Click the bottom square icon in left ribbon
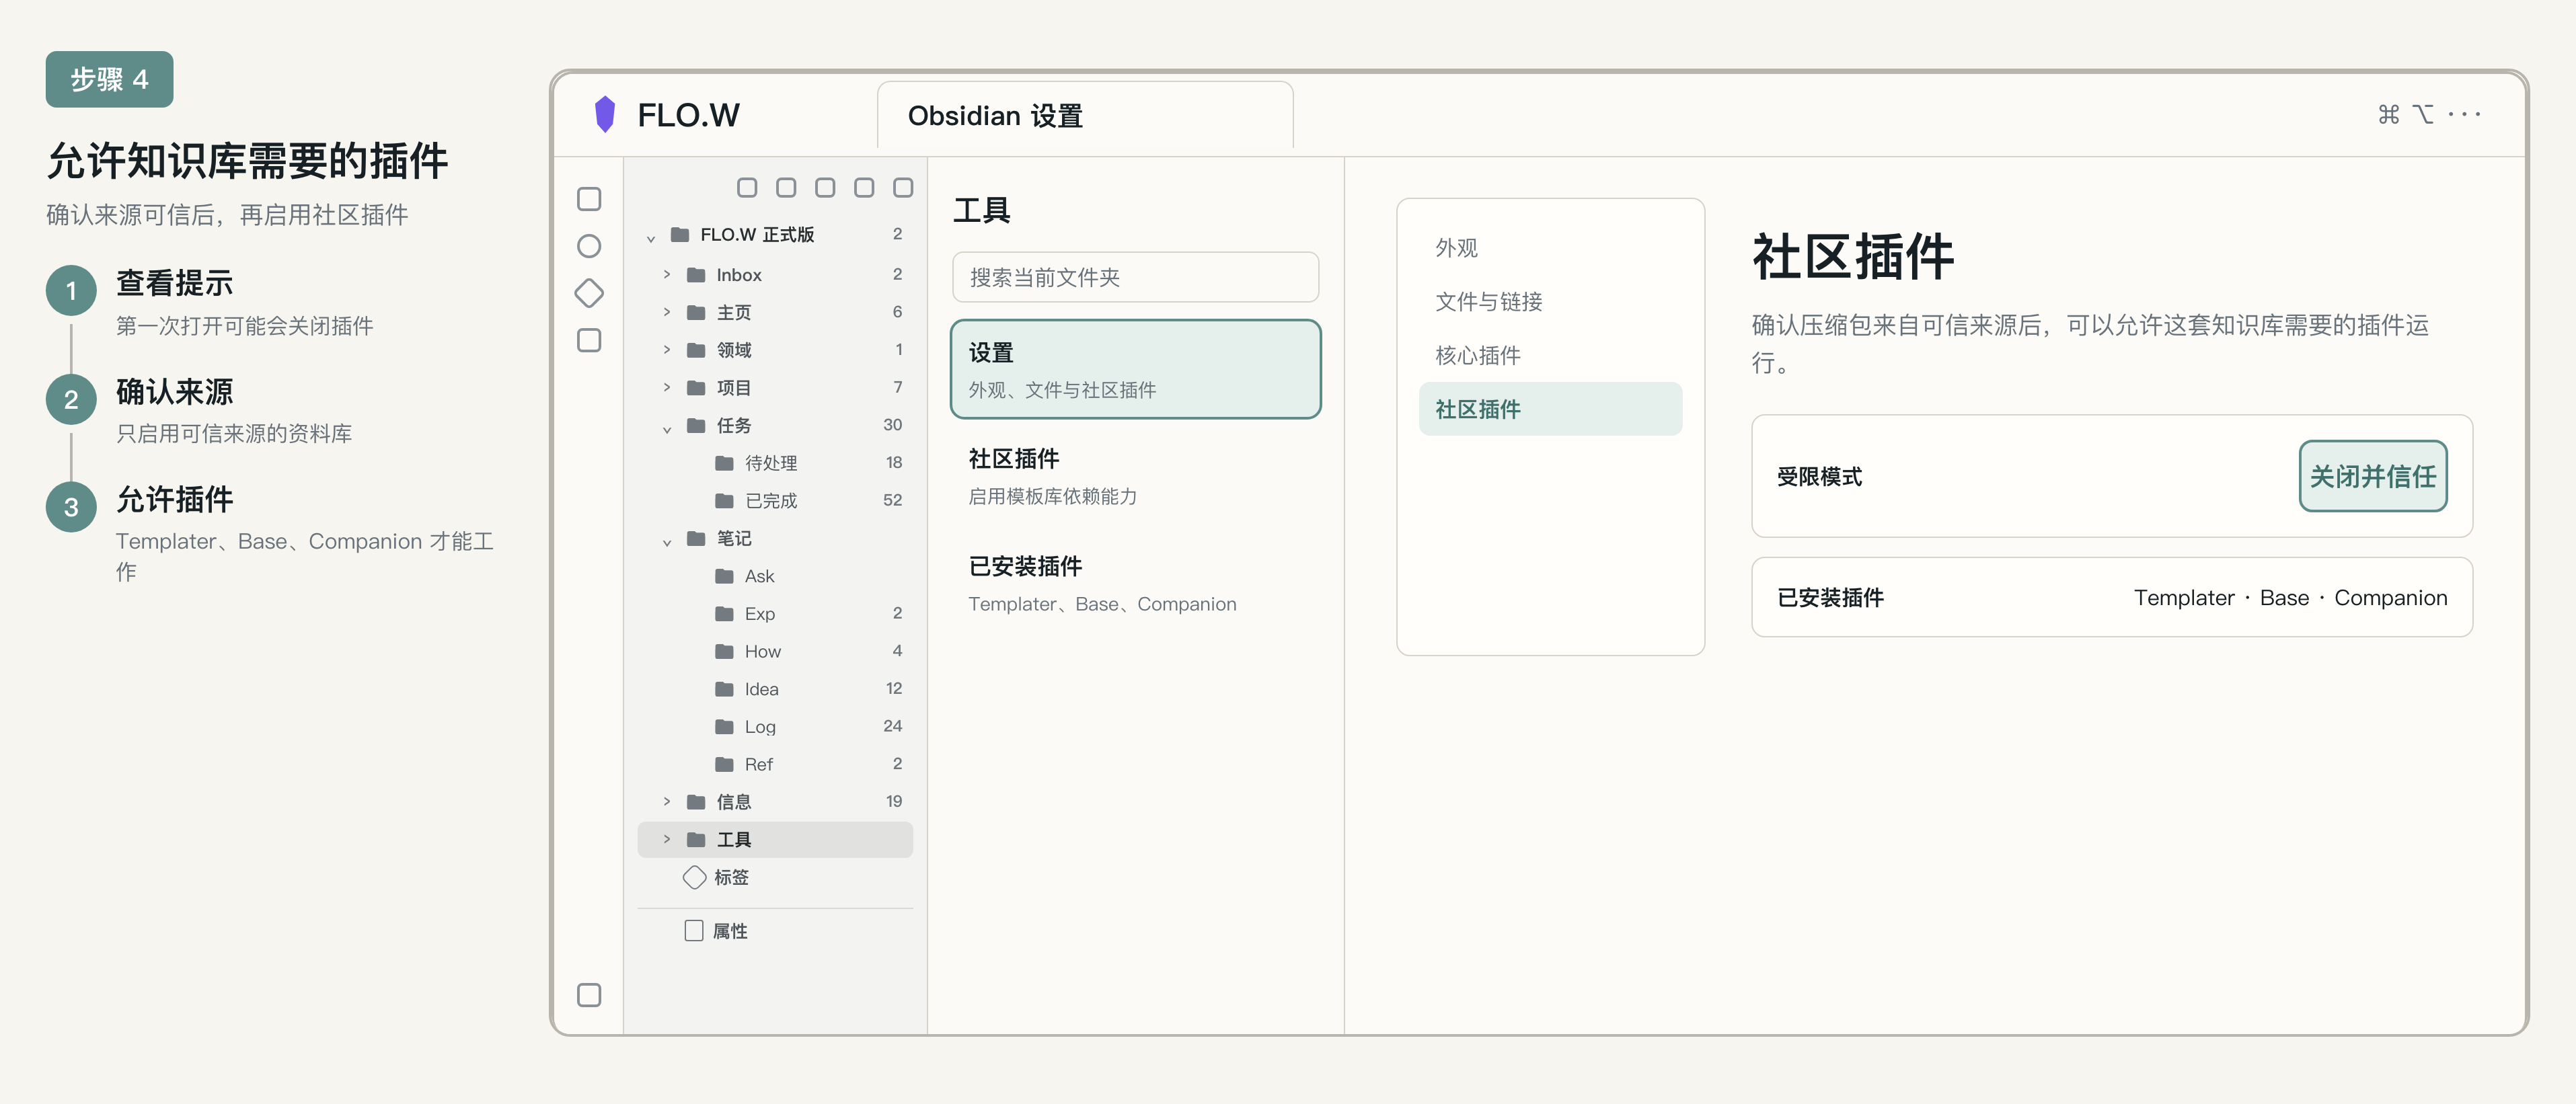Viewport: 2576px width, 1104px height. coord(589,995)
